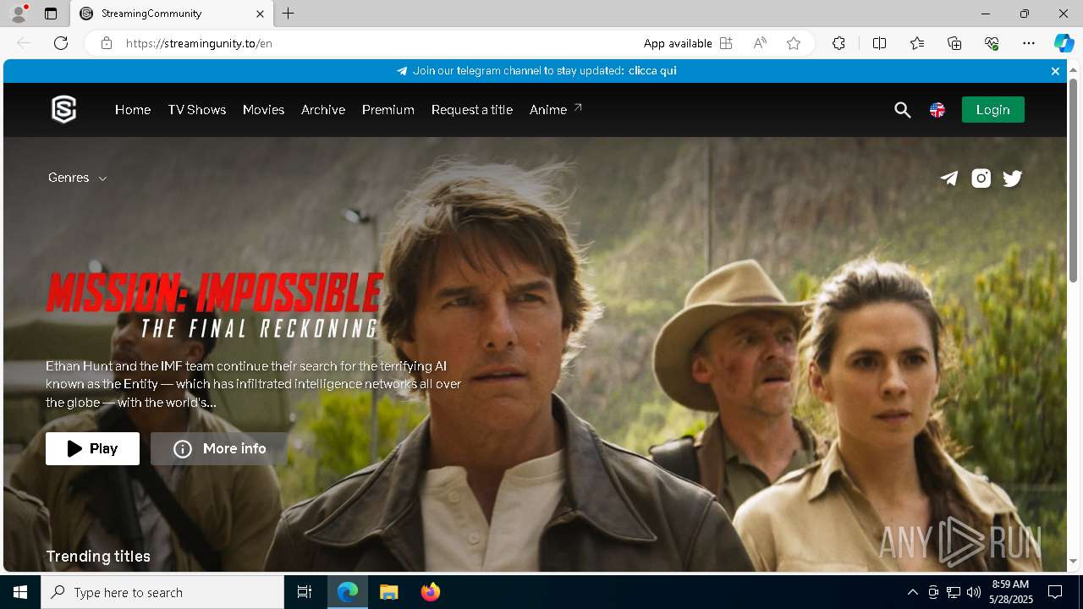Click the green Login button

992,110
